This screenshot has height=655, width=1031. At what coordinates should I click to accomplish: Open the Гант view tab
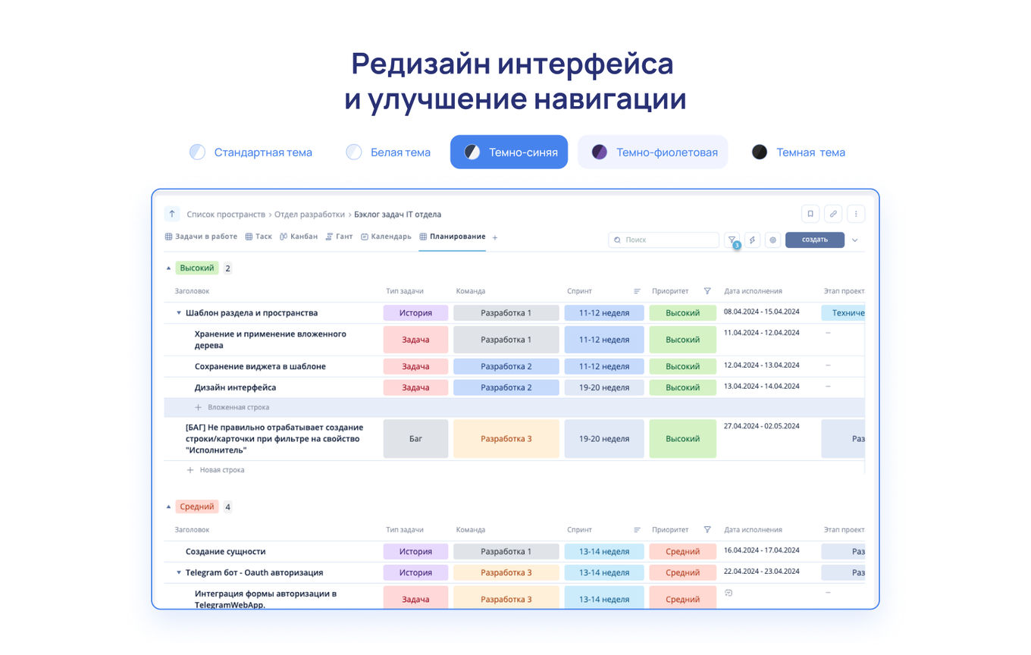[339, 236]
